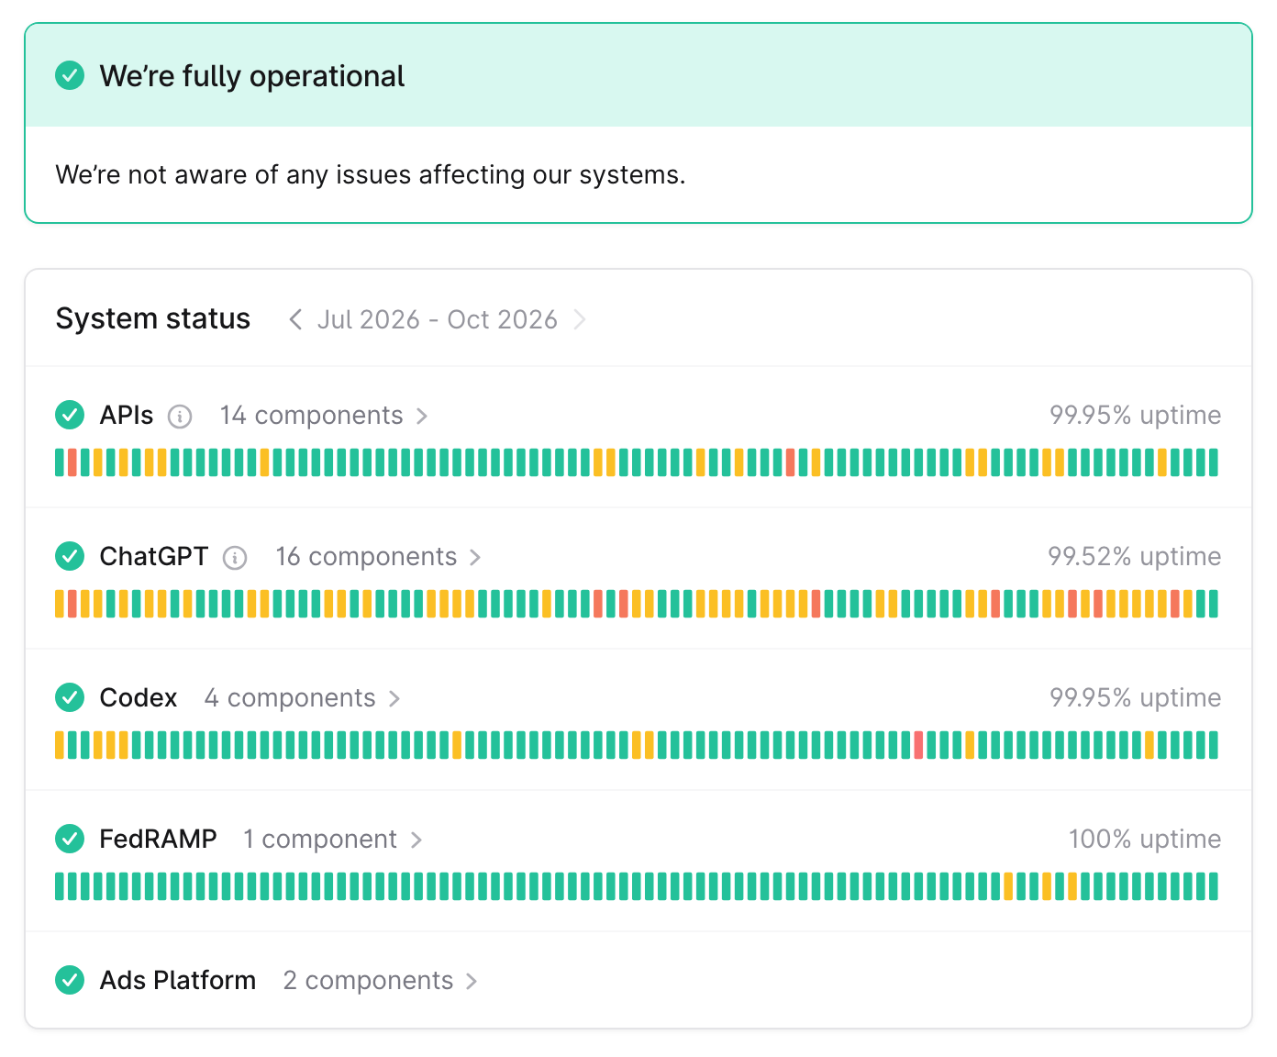Screen dimensions: 1277x1057
Task: Click the Ads Platform status check icon
Action: click(x=70, y=980)
